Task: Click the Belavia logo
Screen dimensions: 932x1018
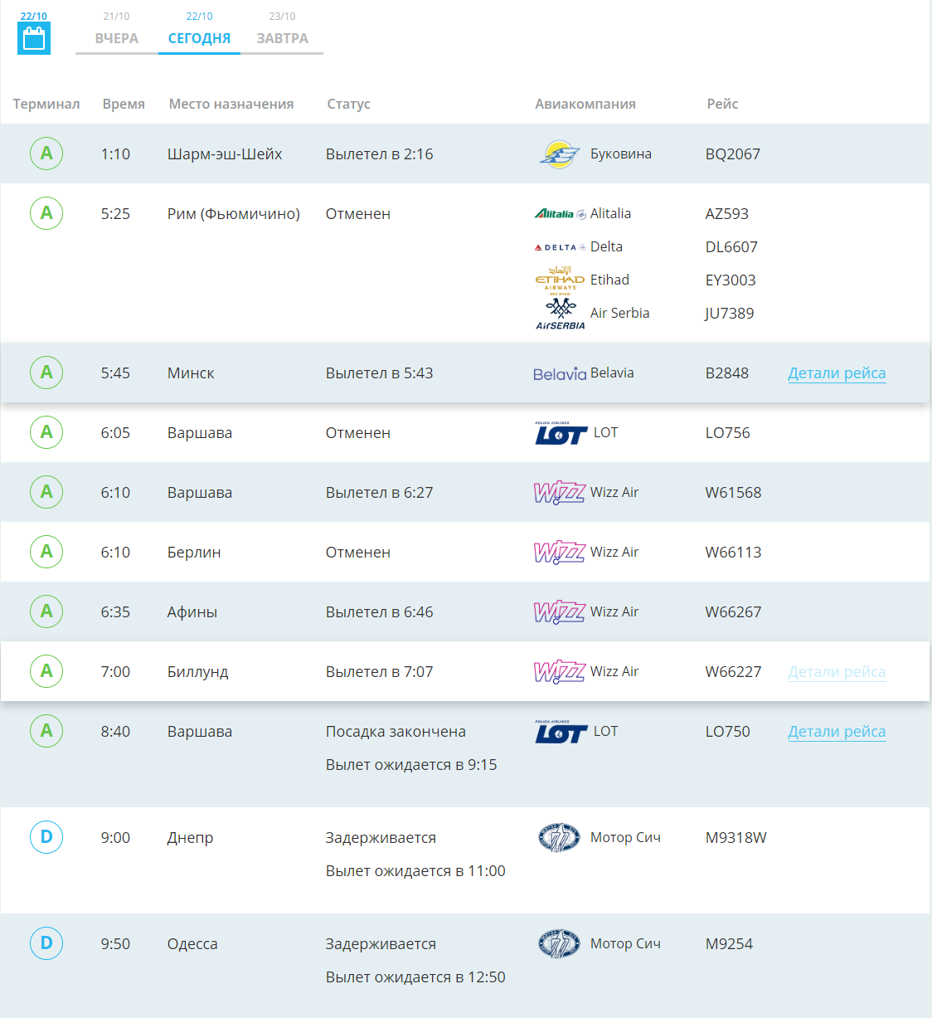Action: tap(560, 374)
